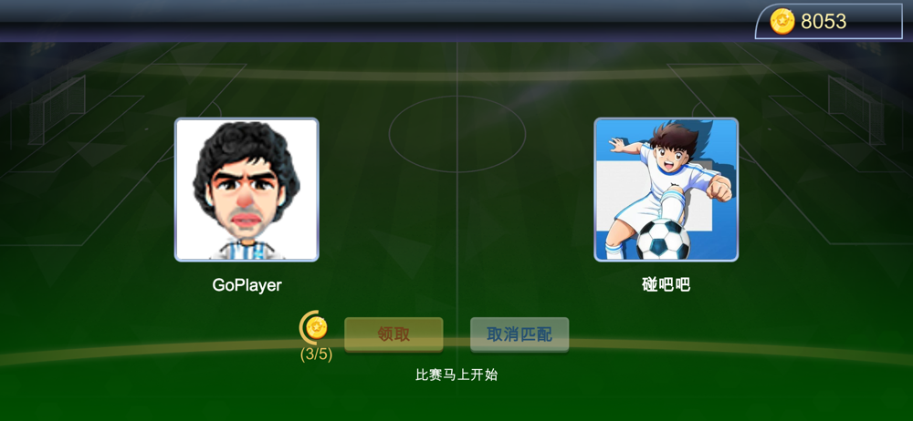Click the 碰吧吧 opponent name
The height and width of the screenshot is (421, 913).
pos(666,284)
